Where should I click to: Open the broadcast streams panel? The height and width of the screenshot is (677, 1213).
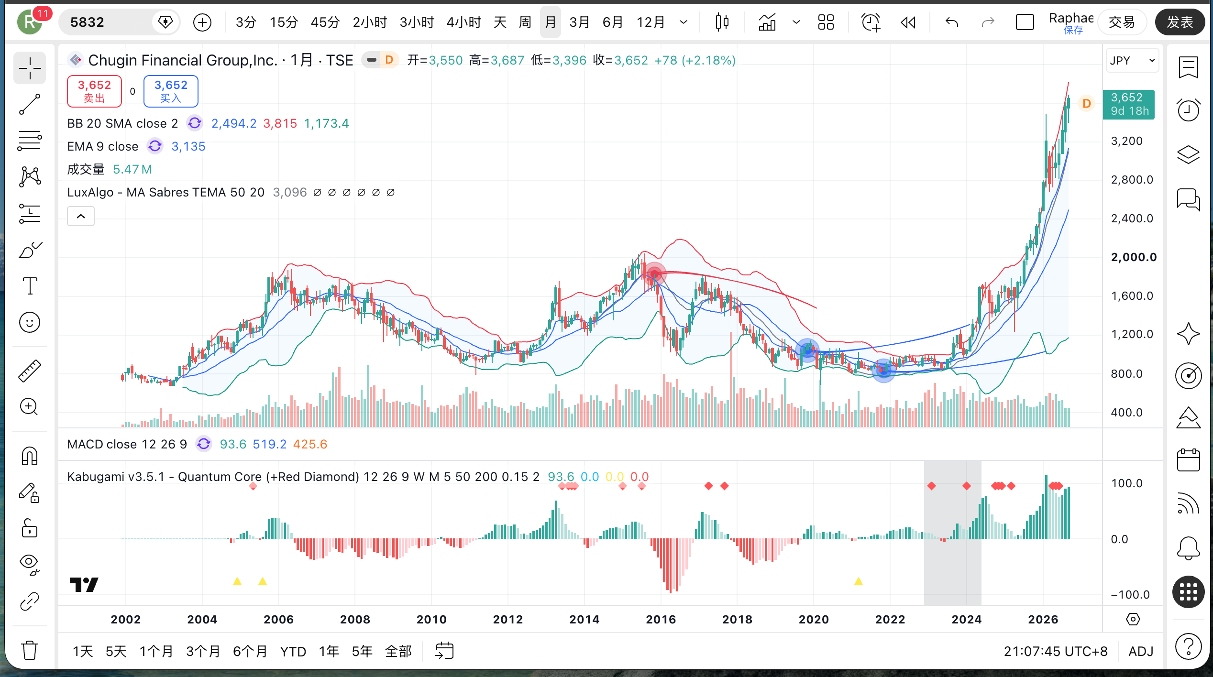pos(1188,503)
